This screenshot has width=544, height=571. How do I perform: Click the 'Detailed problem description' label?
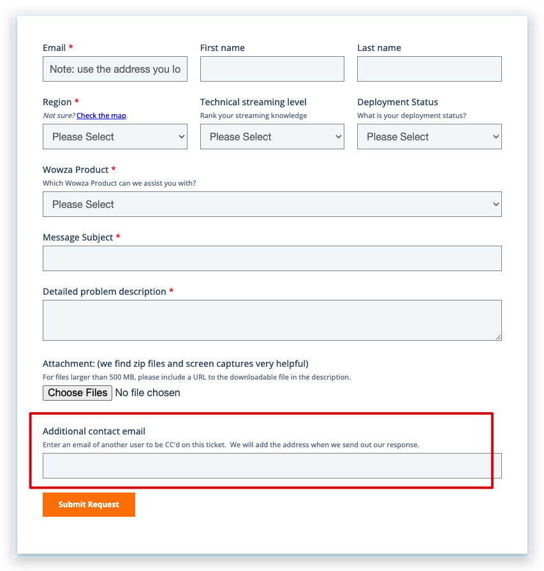click(105, 292)
